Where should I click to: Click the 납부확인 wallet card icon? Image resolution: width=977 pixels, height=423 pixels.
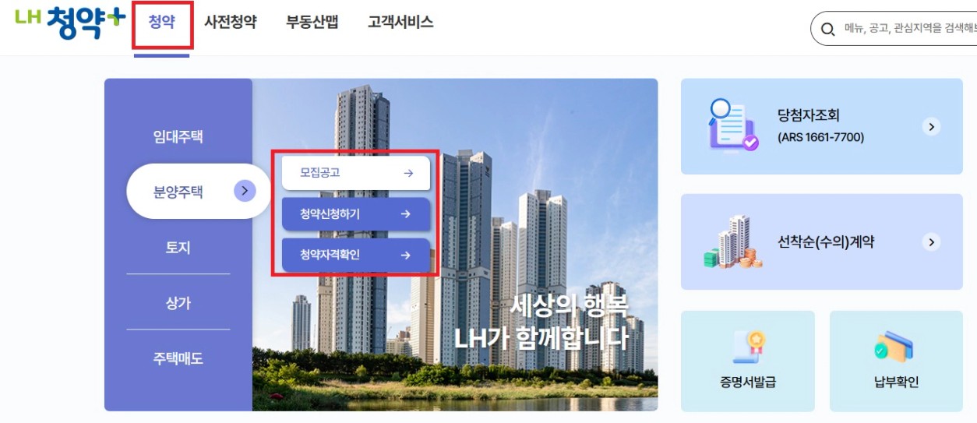896,349
